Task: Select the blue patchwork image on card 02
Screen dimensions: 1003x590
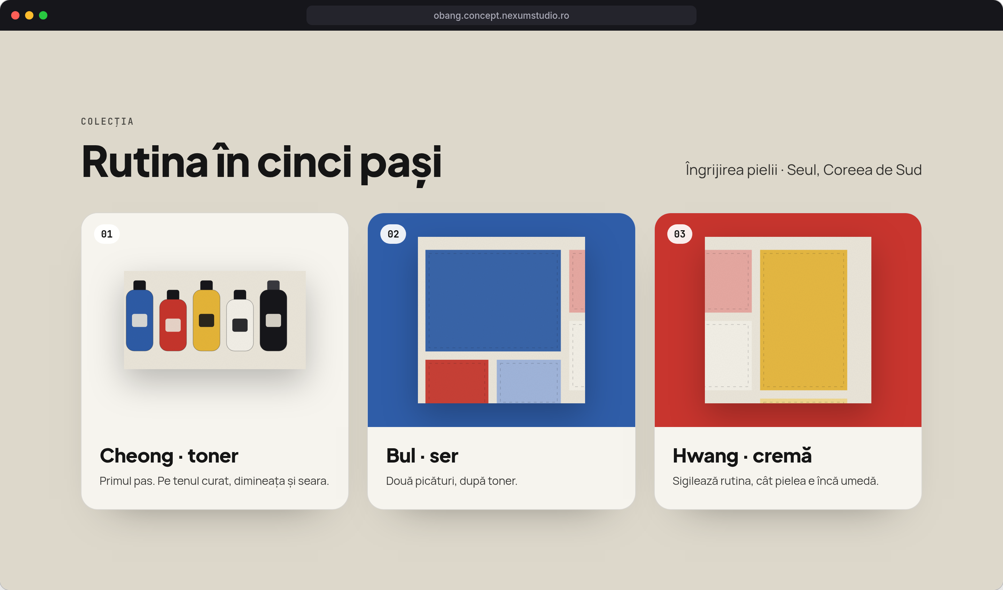Action: [x=501, y=320]
